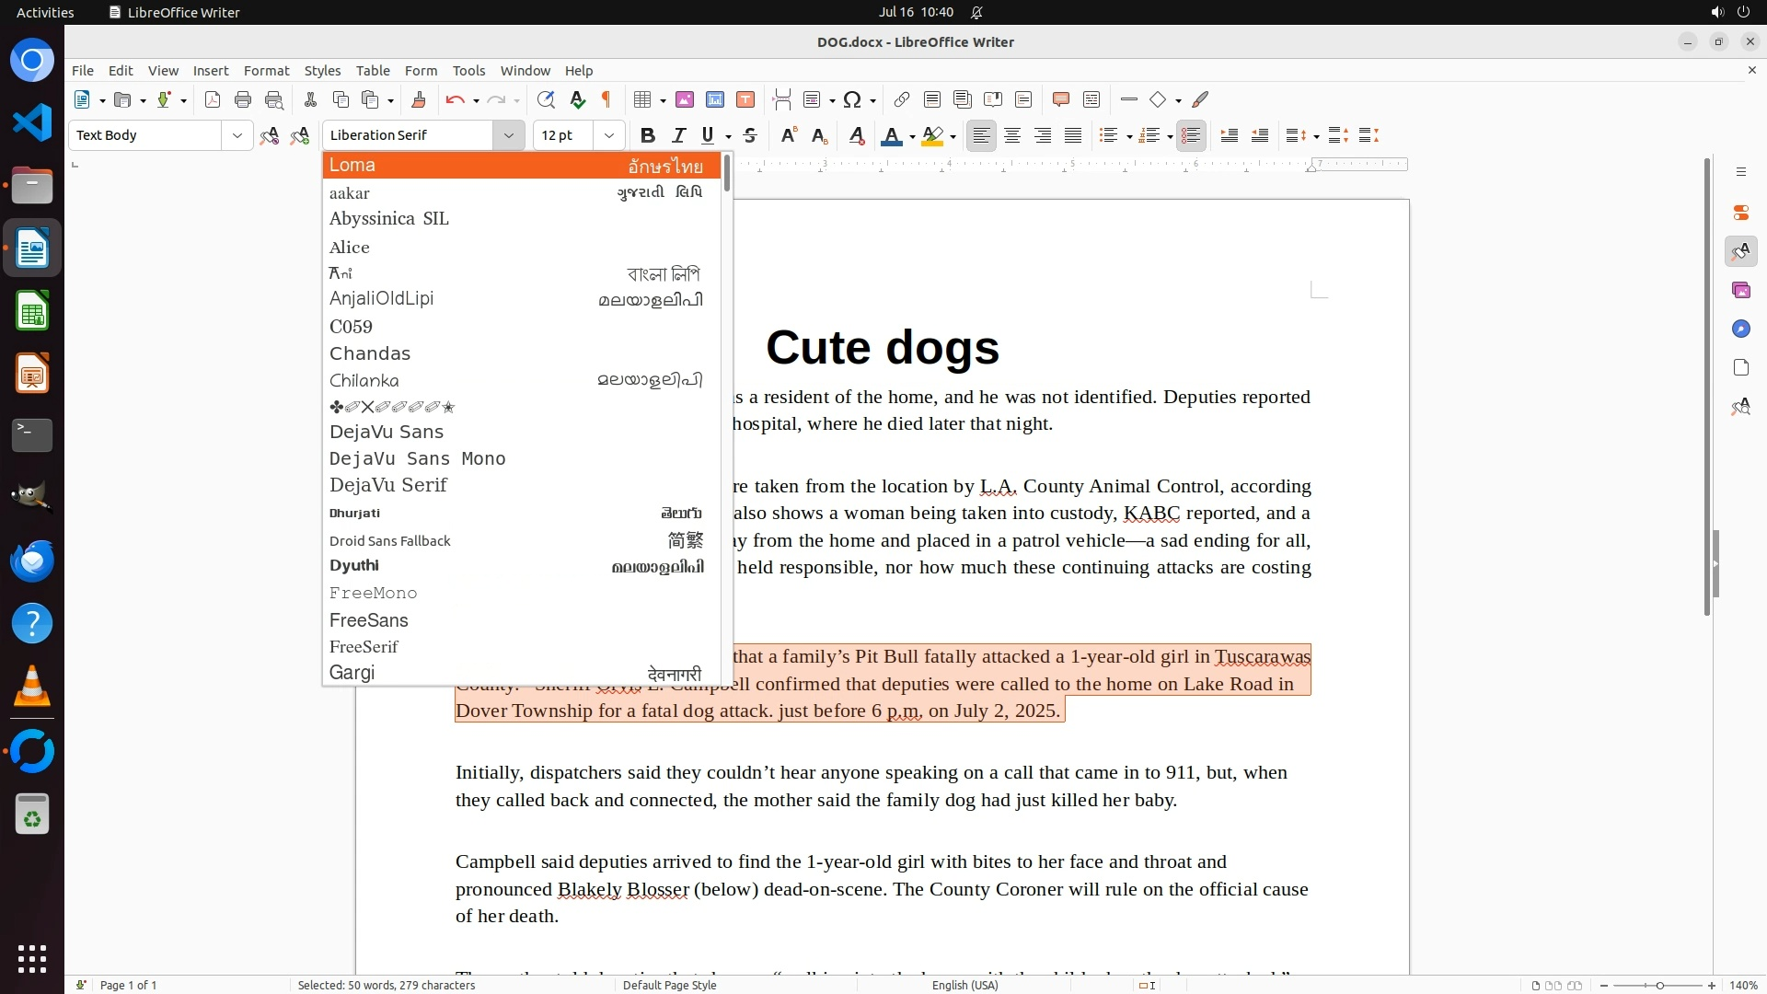This screenshot has width=1767, height=994.
Task: Click the Clone Formatting paintbrush icon
Action: click(x=419, y=99)
